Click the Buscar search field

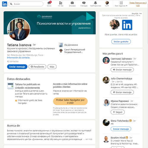click(x=26, y=4)
